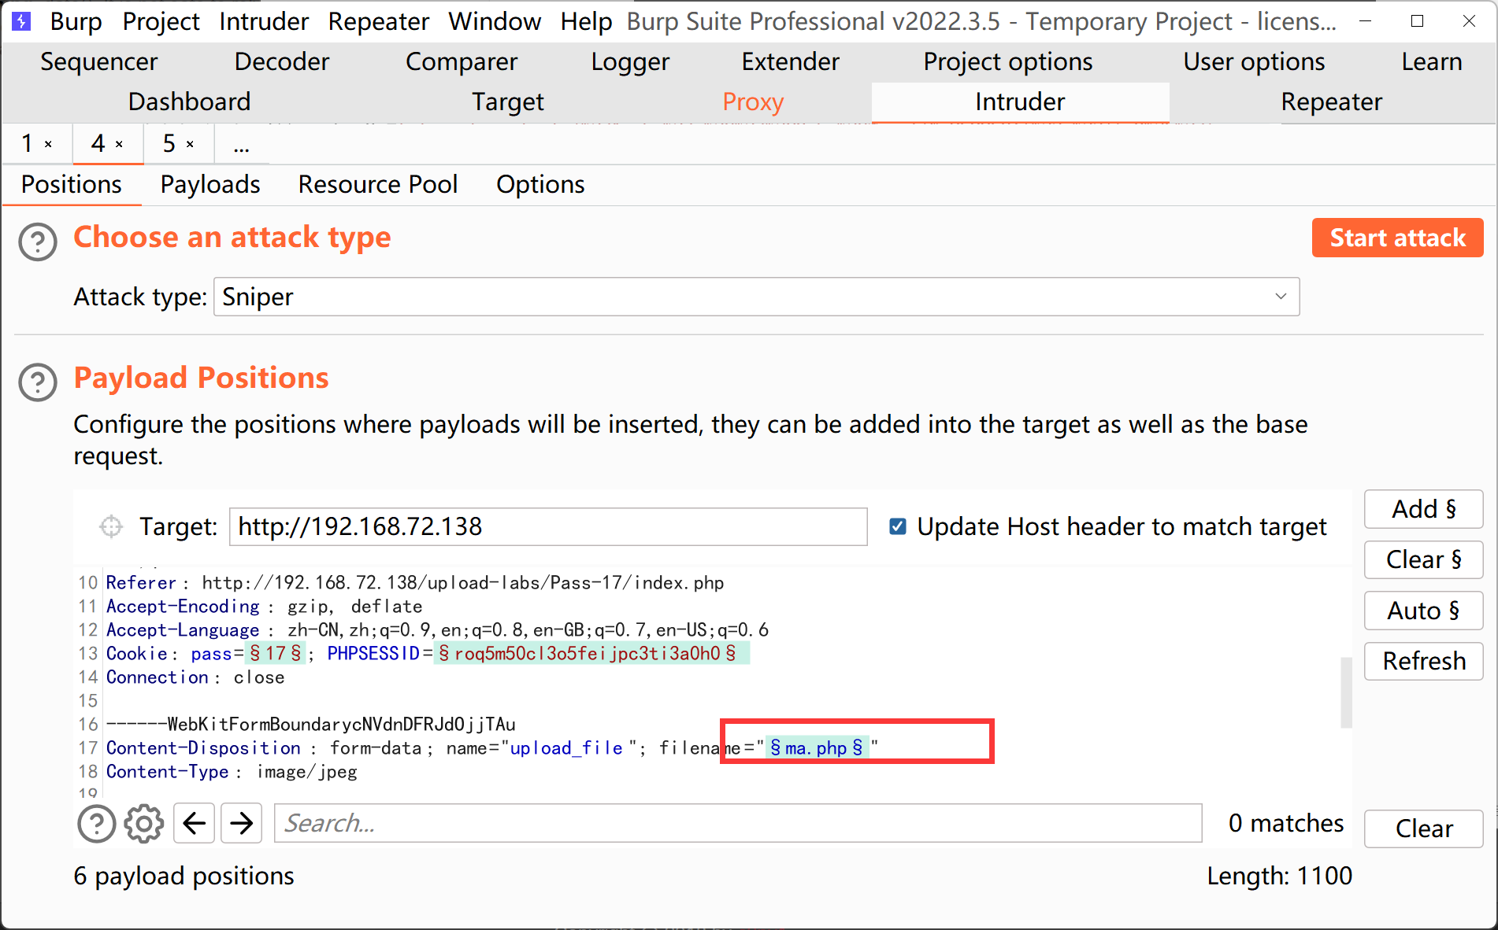
Task: Click the Target URL input field
Action: click(548, 526)
